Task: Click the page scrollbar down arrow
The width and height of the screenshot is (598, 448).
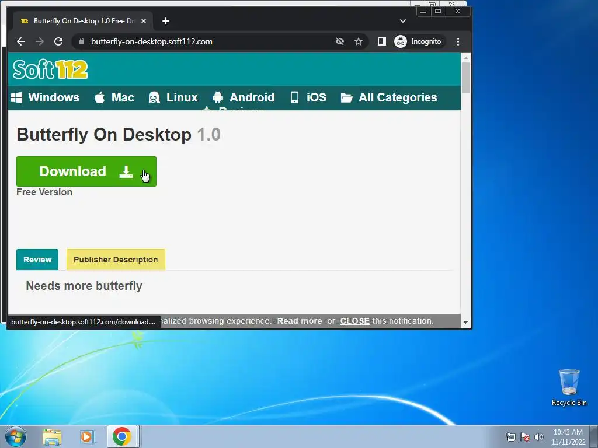Action: (x=465, y=322)
